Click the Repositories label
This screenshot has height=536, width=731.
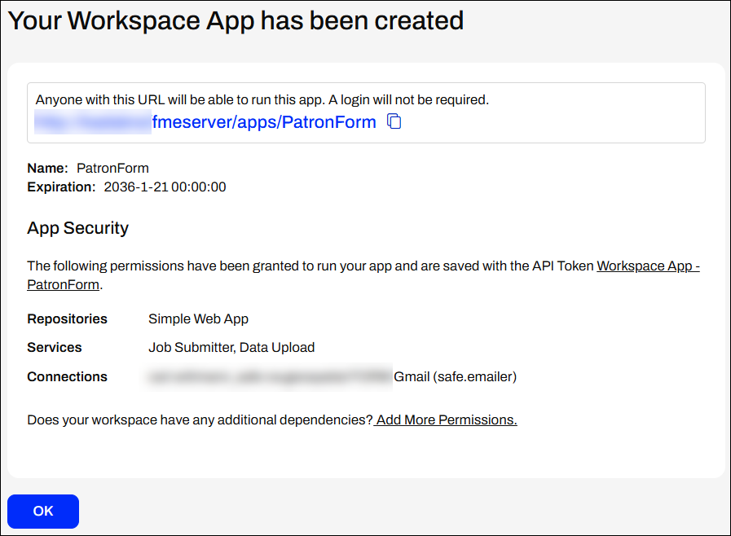pos(67,319)
